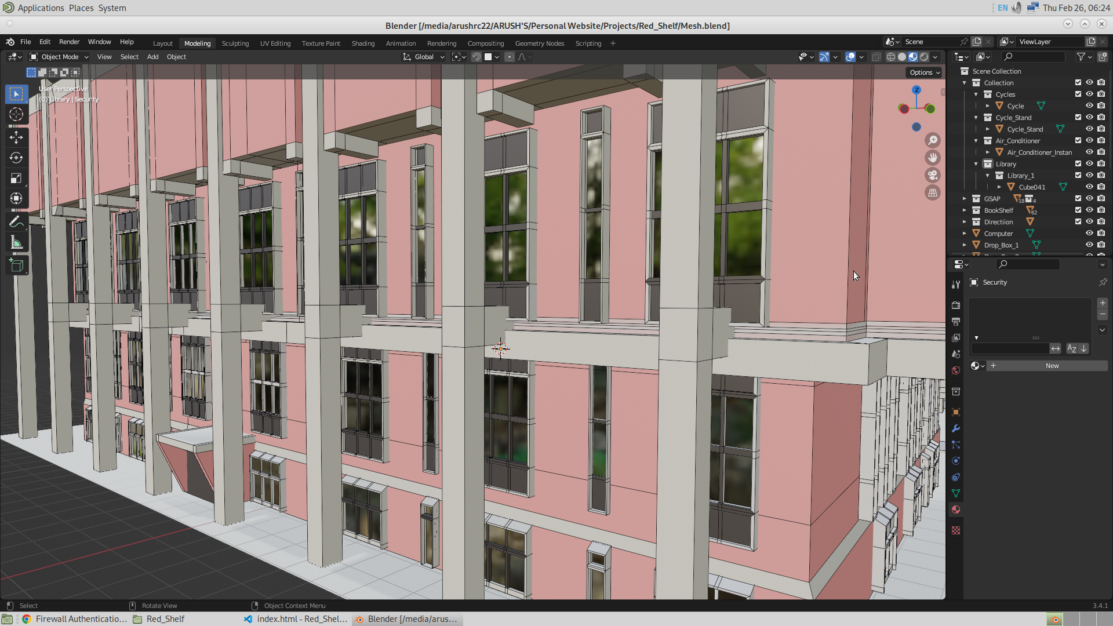Image resolution: width=1113 pixels, height=626 pixels.
Task: Expand the BookShelf collection
Action: (965, 210)
